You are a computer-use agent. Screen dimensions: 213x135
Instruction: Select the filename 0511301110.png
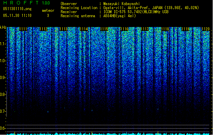pyautogui.click(x=17, y=9)
